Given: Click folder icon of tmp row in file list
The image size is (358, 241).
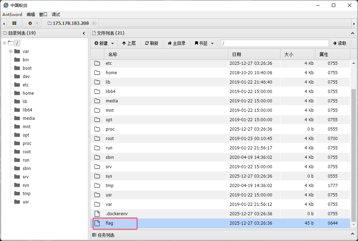Looking at the screenshot, I should click(97, 186).
